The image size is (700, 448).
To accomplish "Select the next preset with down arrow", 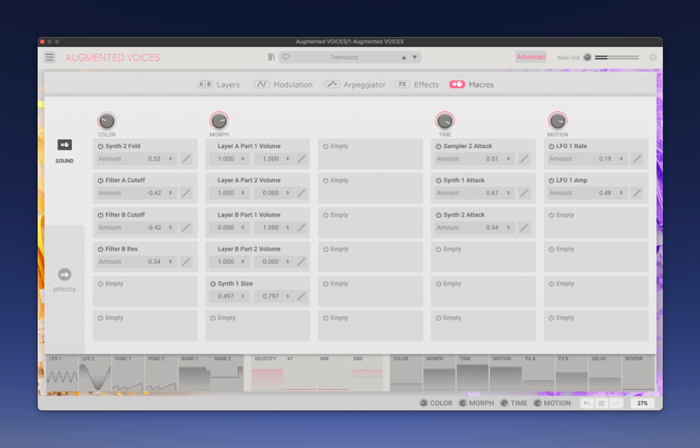I will click(x=415, y=57).
